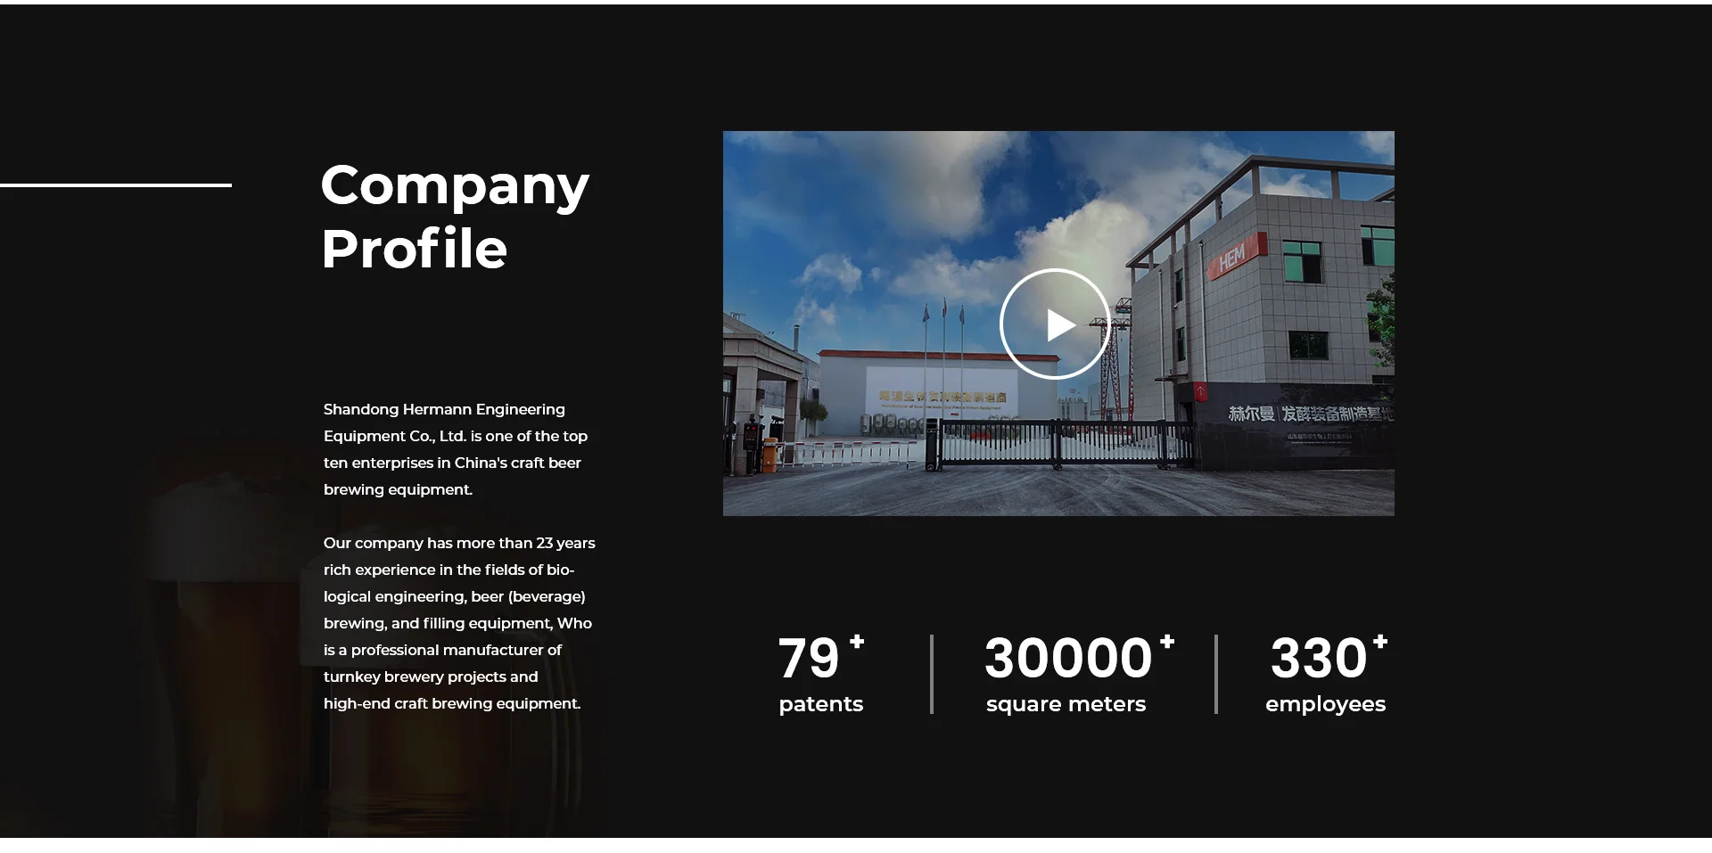The width and height of the screenshot is (1712, 853).
Task: Select the "square meters" label
Action: tap(1066, 704)
